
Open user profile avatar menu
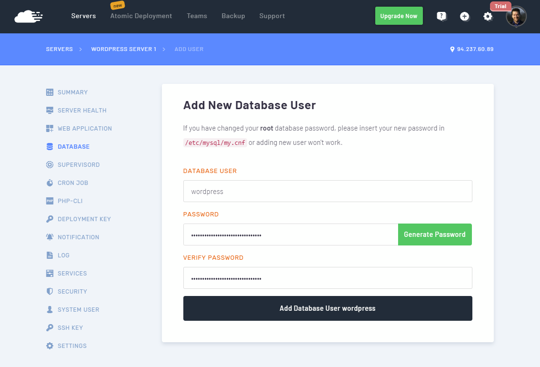tap(516, 16)
